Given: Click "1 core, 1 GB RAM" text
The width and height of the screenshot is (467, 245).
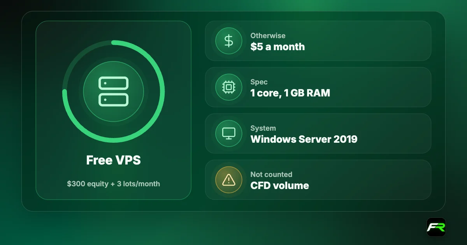Looking at the screenshot, I should click(290, 93).
